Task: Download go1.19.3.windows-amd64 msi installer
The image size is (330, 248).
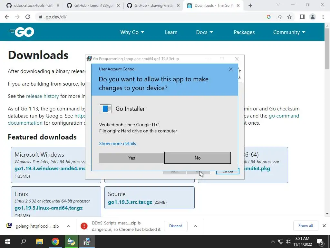Action: 50,169
